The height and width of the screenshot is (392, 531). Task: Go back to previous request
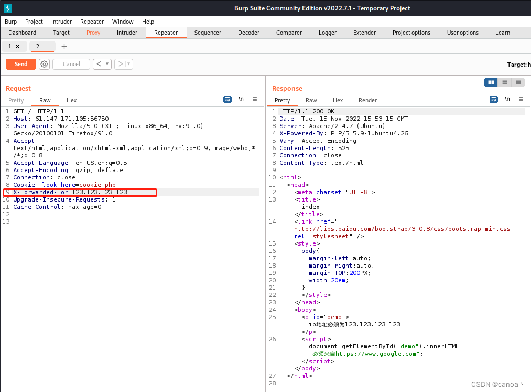click(99, 63)
